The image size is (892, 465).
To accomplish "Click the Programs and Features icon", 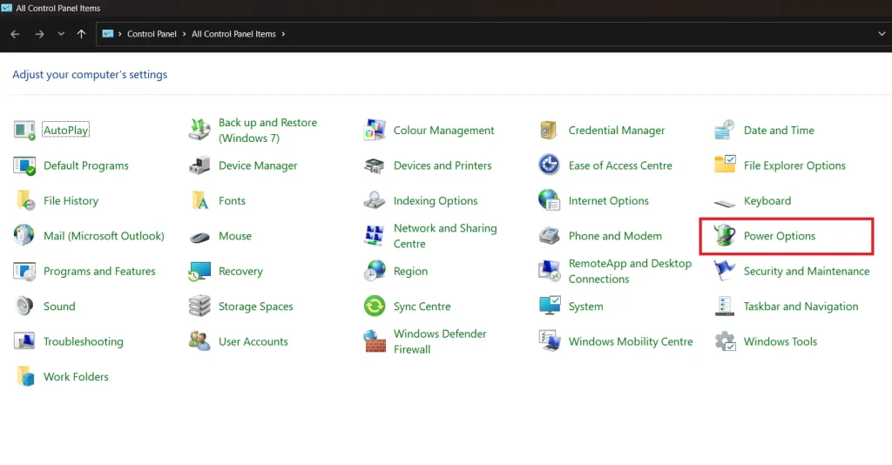I will click(24, 271).
